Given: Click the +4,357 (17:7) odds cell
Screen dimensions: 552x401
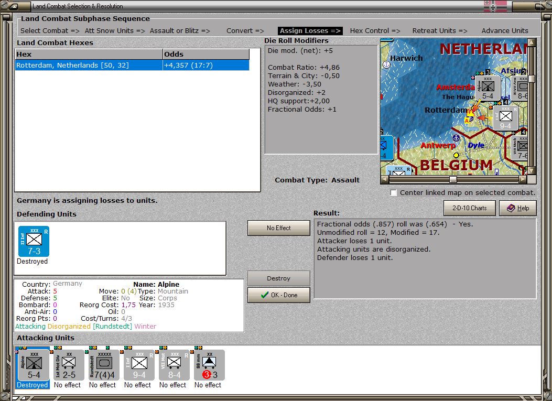Looking at the screenshot, I should coord(206,65).
